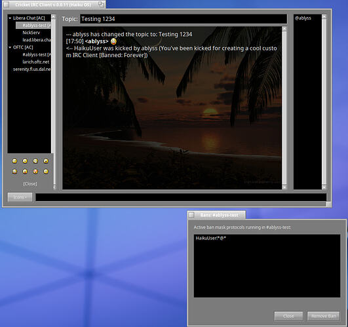Screen dimensions: 348x327
Task: Select #ablyss-test under OFTC
Action: [x=37, y=54]
